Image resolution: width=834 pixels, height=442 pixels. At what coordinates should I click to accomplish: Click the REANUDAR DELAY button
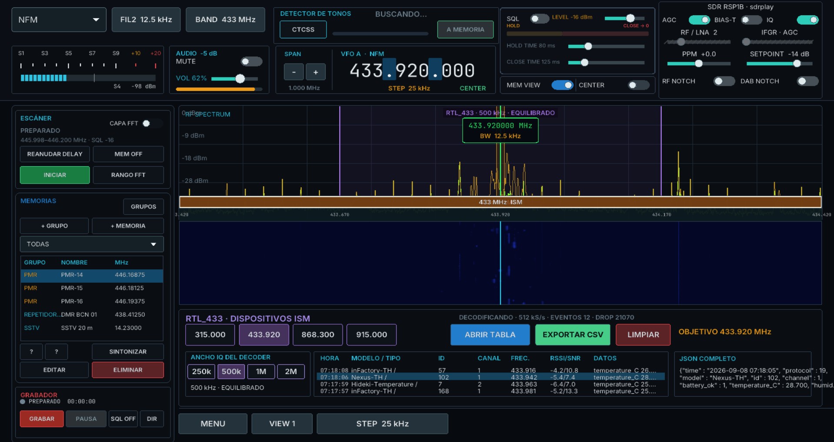(55, 154)
